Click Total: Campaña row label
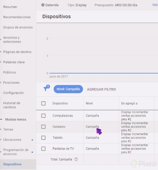This screenshot has height=170, width=158. (61, 159)
